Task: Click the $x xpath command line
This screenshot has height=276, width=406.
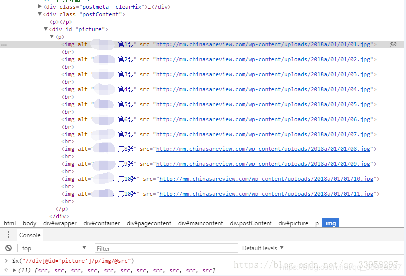Action: click(73, 261)
